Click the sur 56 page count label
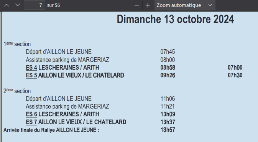Screen dimensions: 258x142 tap(53, 5)
